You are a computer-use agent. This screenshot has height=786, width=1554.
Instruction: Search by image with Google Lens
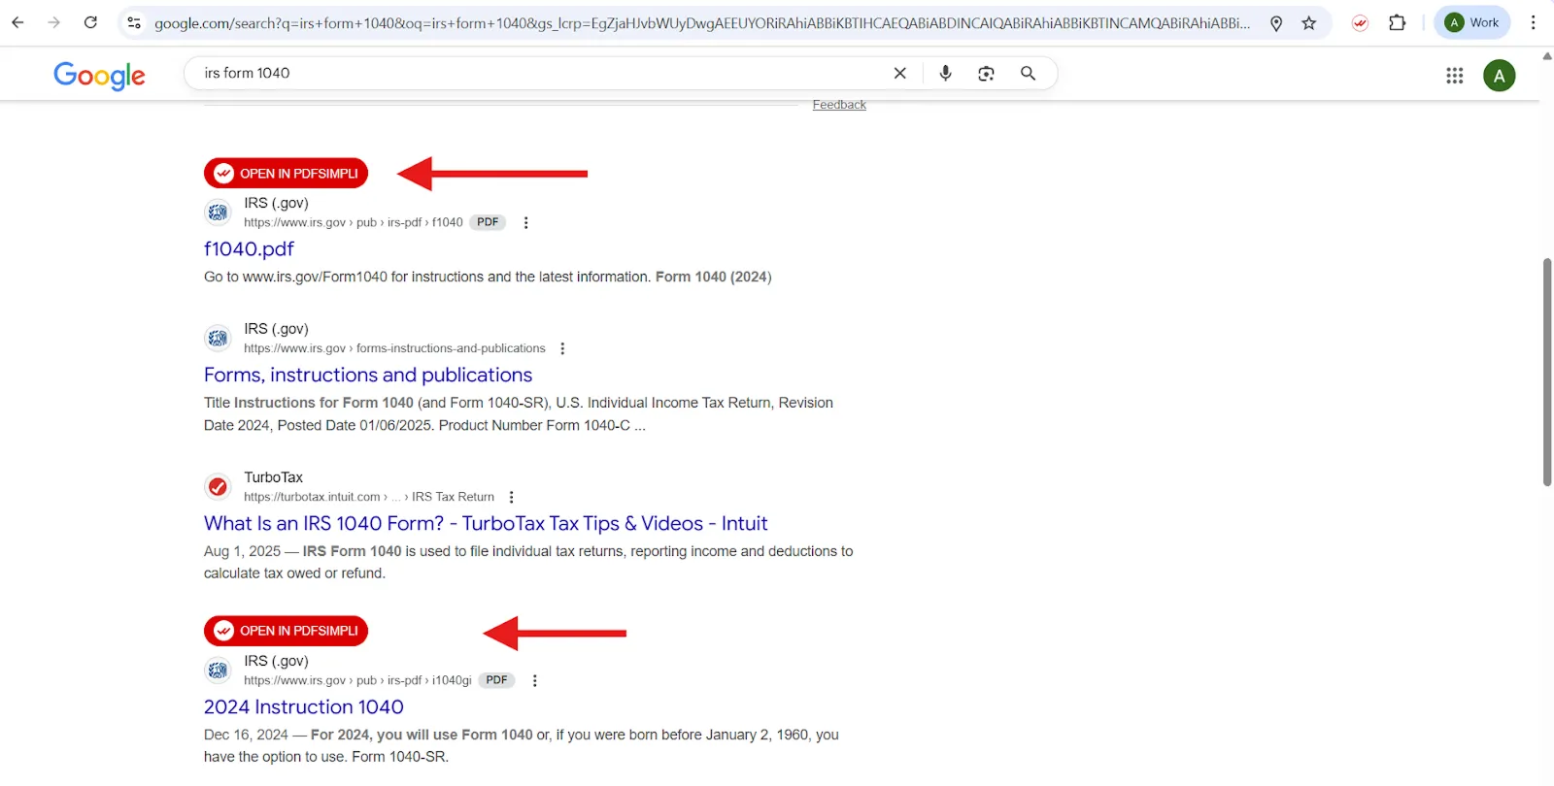click(x=986, y=74)
